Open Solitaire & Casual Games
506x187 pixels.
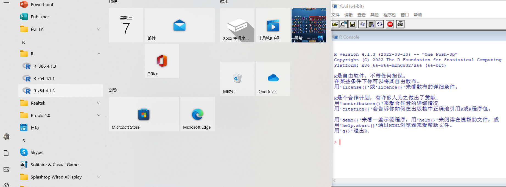(x=61, y=165)
